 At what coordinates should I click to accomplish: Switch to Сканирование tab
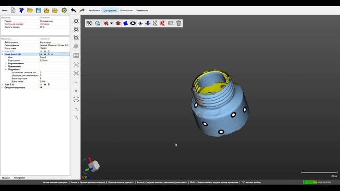[x=110, y=11]
